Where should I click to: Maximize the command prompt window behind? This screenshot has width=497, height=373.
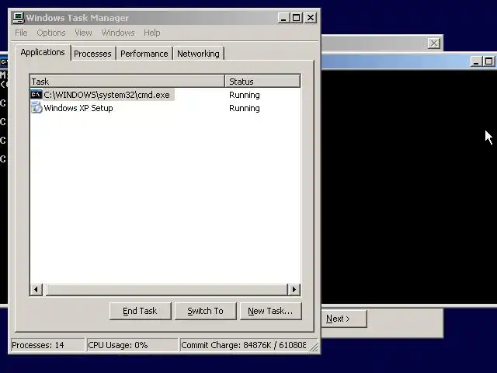tap(489, 61)
